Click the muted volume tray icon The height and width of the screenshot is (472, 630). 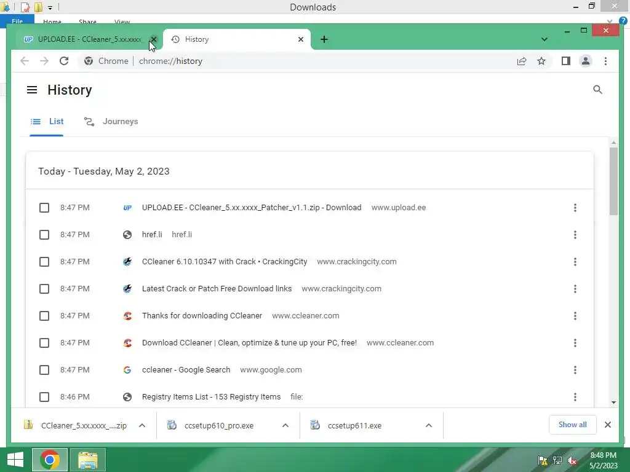(572, 460)
